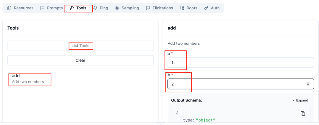Click the Prompts tab speech bubble icon
Image resolution: width=319 pixels, height=125 pixels.
point(43,8)
